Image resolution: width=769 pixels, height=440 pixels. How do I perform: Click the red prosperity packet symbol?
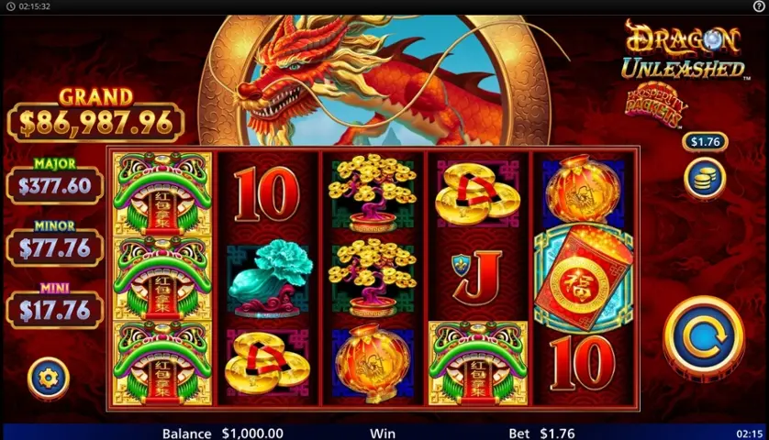[x=583, y=279]
